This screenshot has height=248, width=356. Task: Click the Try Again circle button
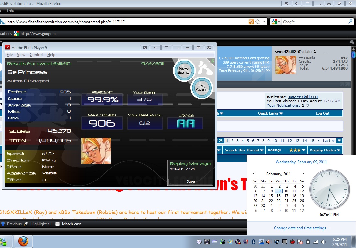202,88
